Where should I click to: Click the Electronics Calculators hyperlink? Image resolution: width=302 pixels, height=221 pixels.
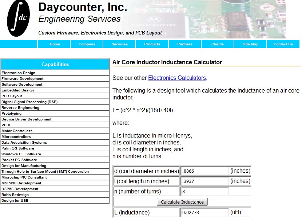(177, 78)
